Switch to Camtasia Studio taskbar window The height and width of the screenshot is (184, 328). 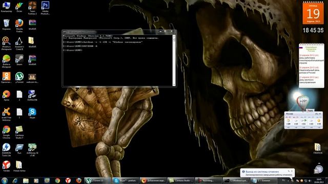click(180, 180)
